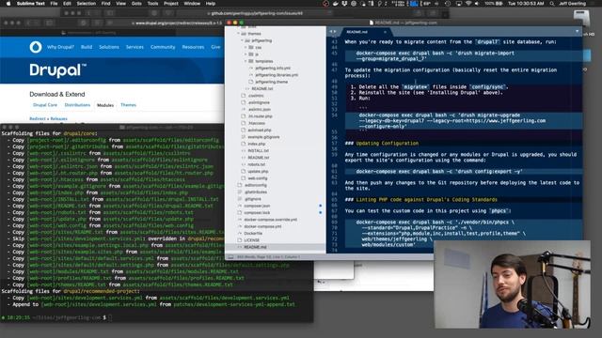This screenshot has height=338, width=602.
Task: Open .eslintignore in the sidebar
Action: (x=259, y=102)
